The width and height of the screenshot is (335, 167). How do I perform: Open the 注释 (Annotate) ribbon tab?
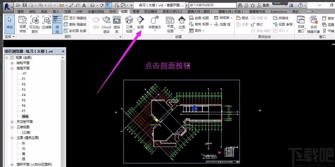click(x=68, y=12)
